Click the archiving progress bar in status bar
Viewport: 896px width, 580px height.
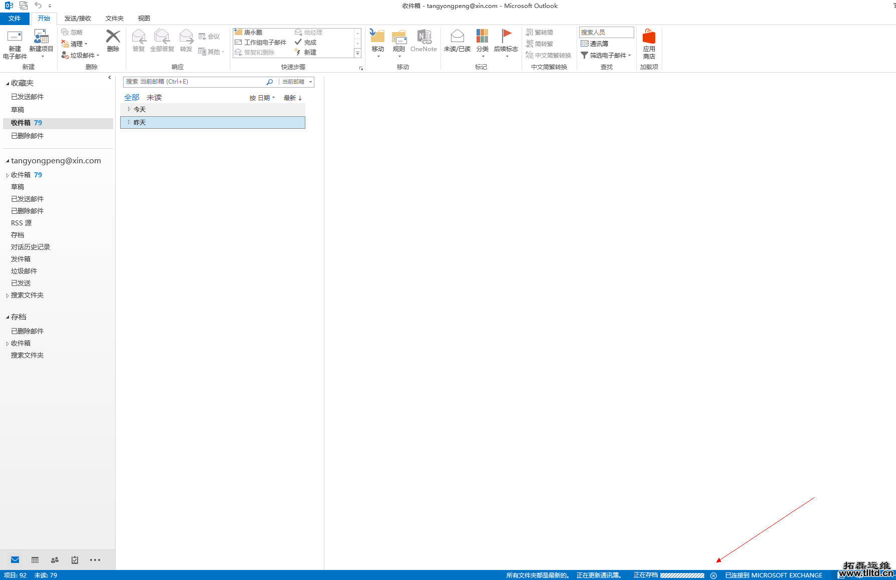tap(682, 575)
